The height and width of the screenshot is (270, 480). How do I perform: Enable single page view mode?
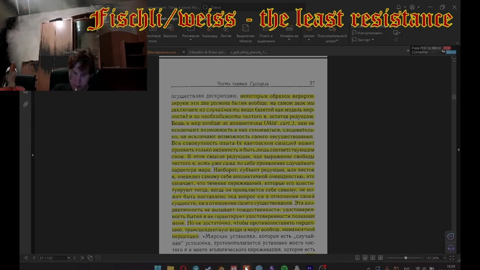pyautogui.click(x=357, y=258)
